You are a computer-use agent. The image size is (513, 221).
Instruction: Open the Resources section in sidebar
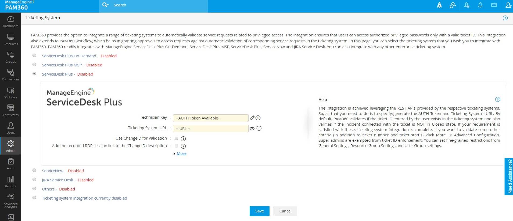click(x=10, y=39)
